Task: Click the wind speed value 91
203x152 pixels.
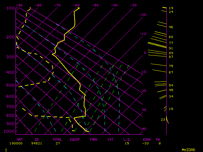Action: [x=171, y=48]
